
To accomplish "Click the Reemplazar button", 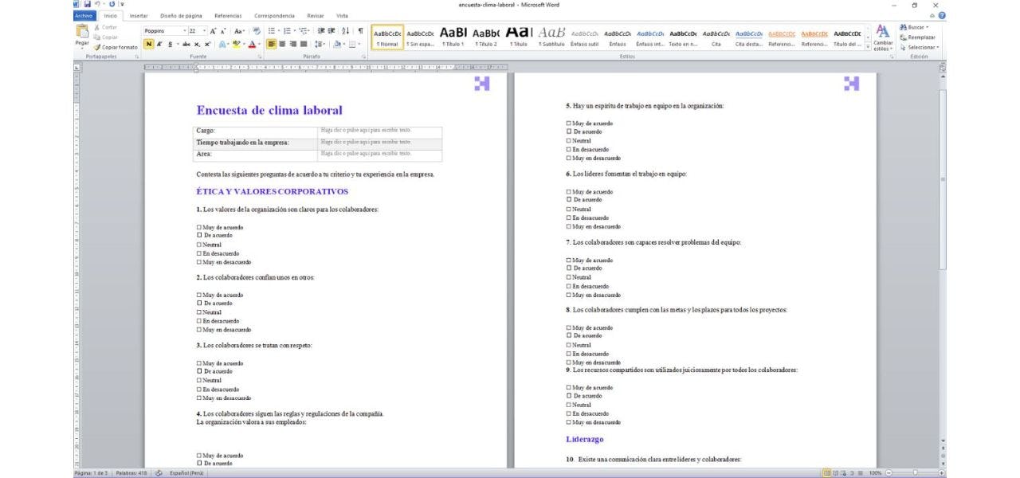I will coord(918,37).
